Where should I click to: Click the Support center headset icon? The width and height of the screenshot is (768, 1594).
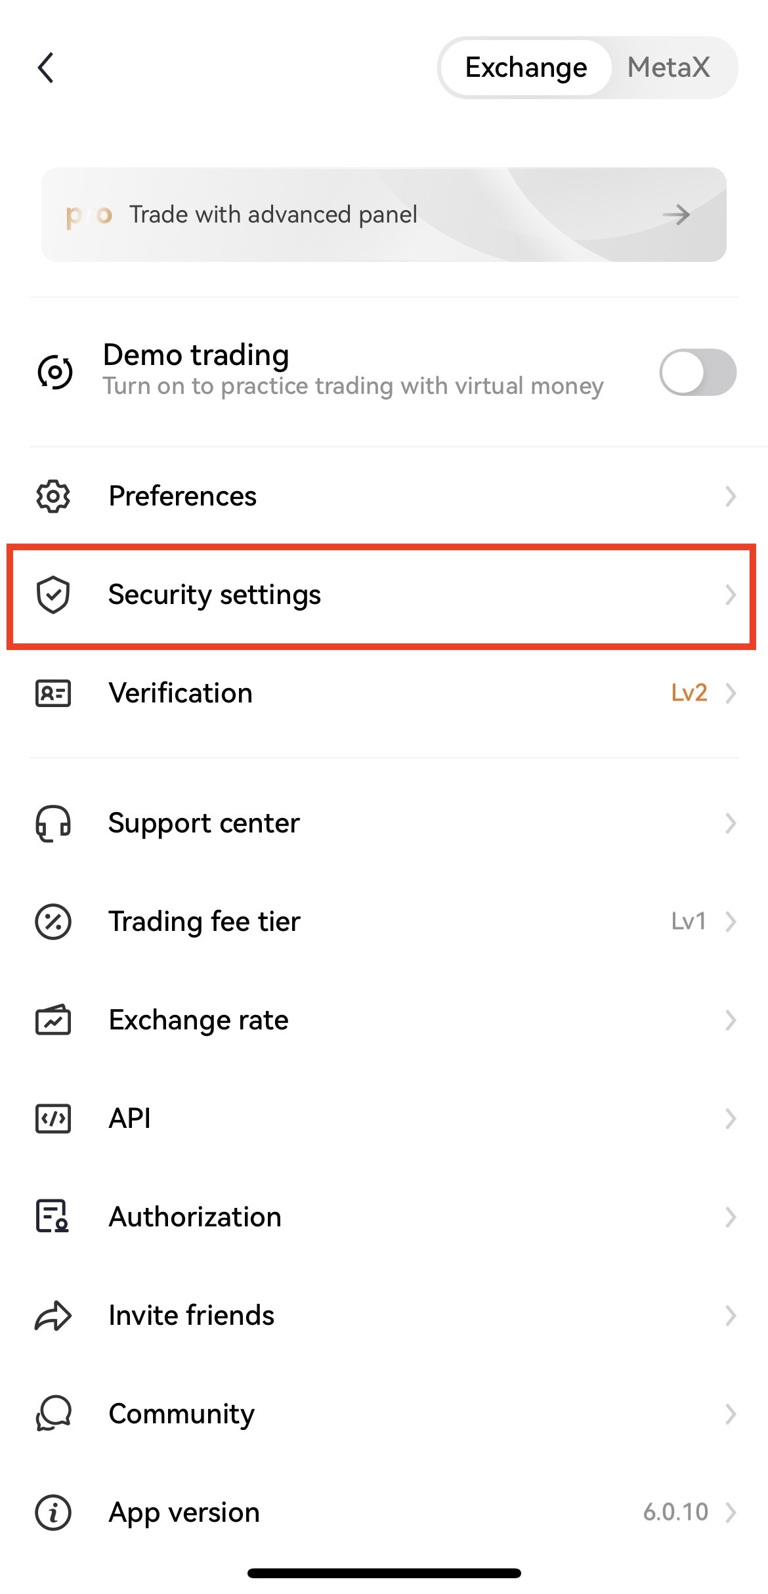point(53,823)
